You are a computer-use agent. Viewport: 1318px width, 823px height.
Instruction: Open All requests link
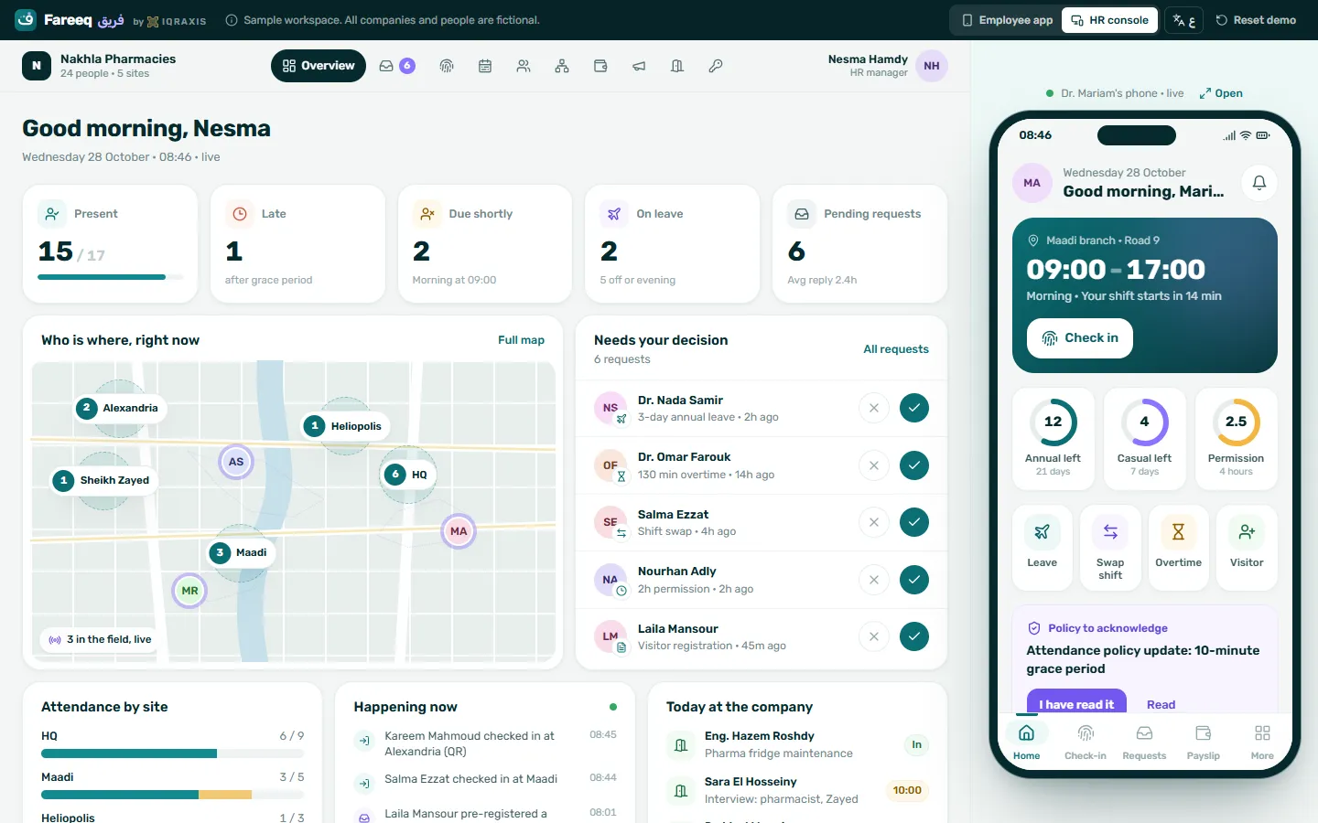click(896, 349)
